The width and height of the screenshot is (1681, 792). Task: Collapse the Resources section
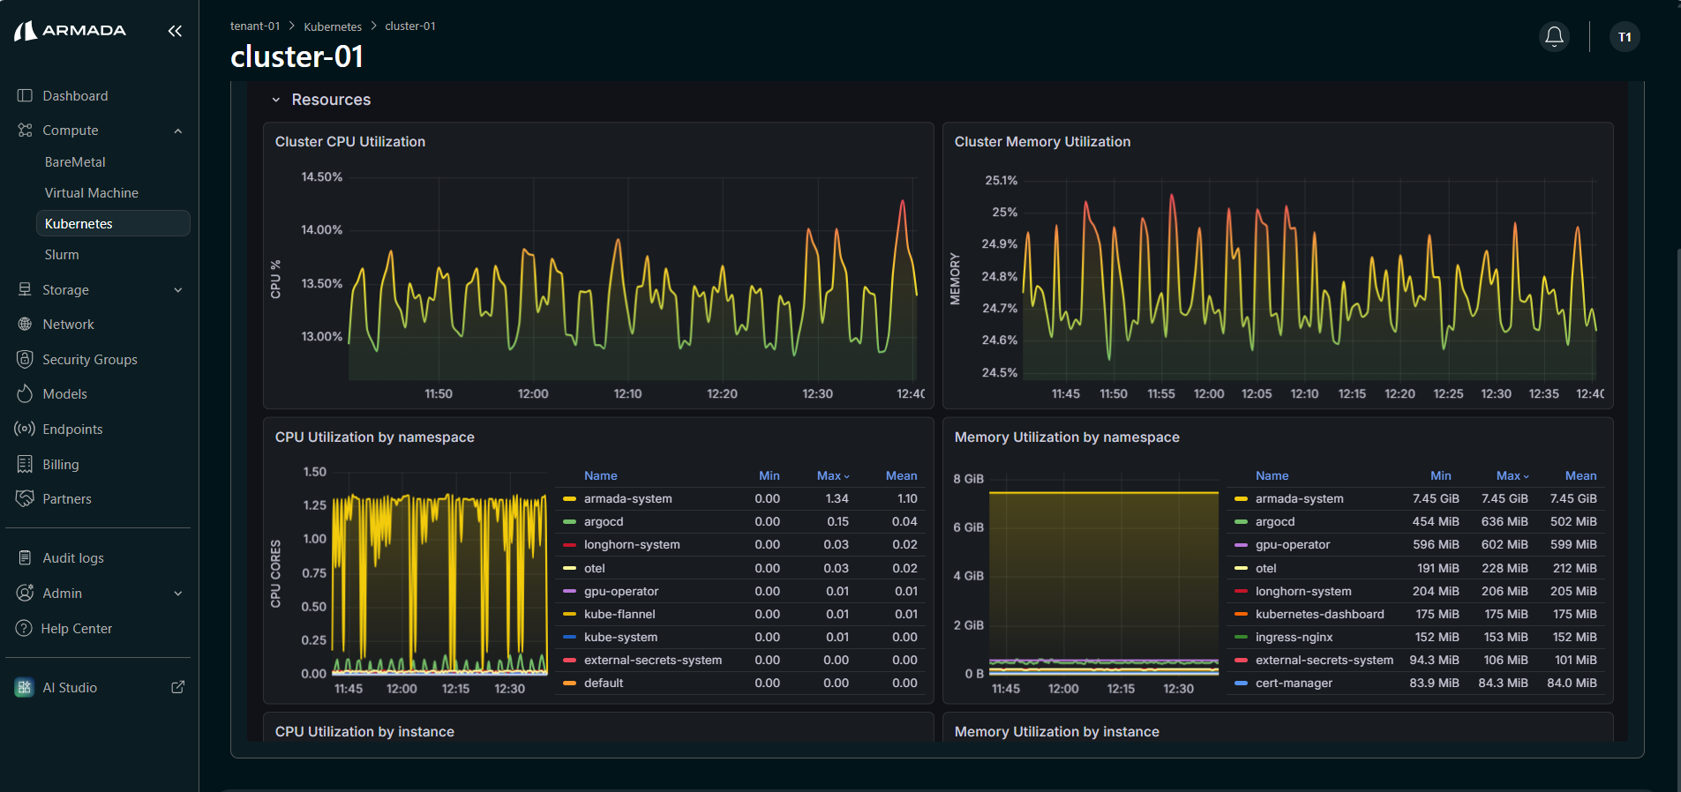click(x=276, y=100)
